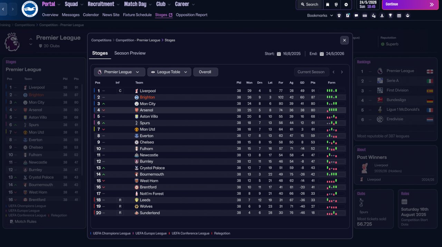The height and width of the screenshot is (247, 442).
Task: Expand the Match Day menu chevron
Action: pos(150,4)
